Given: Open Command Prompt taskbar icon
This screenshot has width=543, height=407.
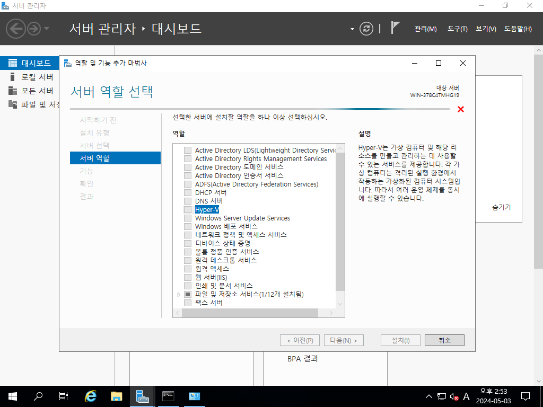Looking at the screenshot, I should coord(168,396).
